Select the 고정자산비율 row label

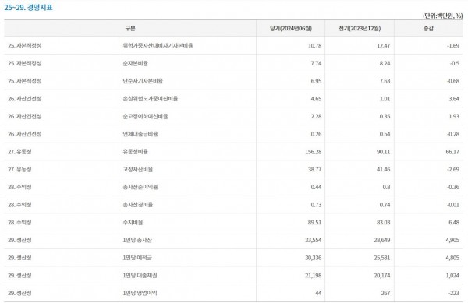click(x=138, y=169)
